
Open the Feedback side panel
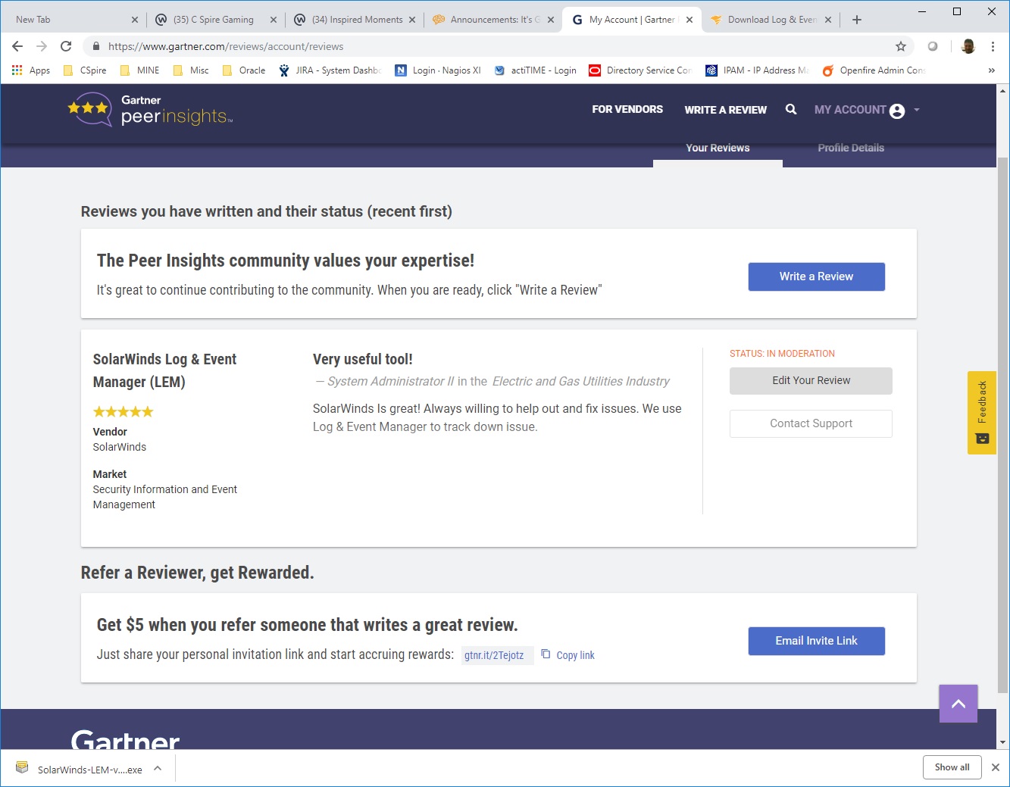click(x=981, y=413)
